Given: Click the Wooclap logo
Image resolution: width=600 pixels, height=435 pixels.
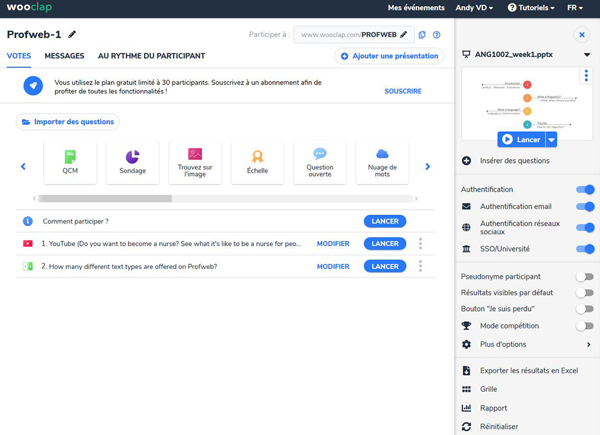Looking at the screenshot, I should 29,7.
